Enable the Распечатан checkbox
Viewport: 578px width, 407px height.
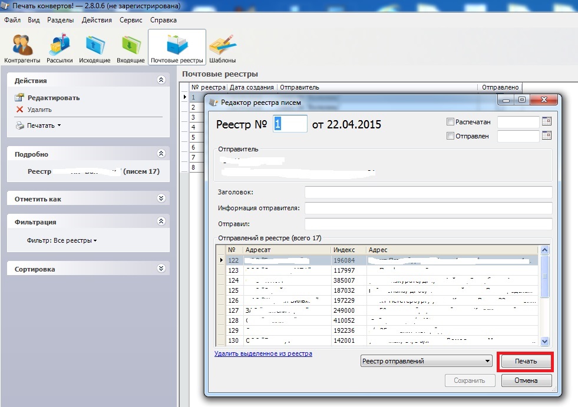[451, 122]
